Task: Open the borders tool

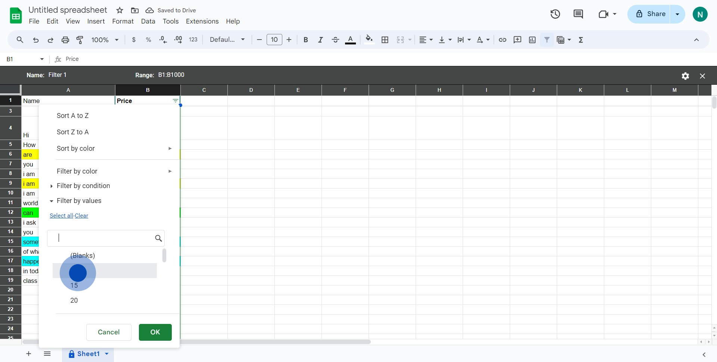Action: [x=385, y=40]
